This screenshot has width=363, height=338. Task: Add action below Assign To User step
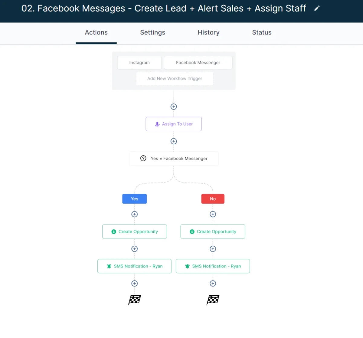(174, 141)
